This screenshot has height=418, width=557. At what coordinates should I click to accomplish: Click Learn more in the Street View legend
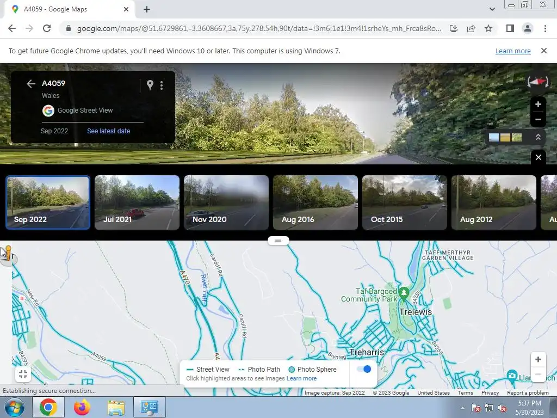[x=301, y=378]
